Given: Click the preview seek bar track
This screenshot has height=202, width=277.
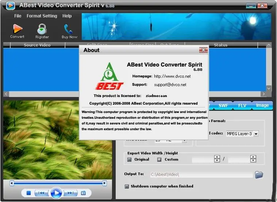Looking at the screenshot, I should click(x=58, y=183).
